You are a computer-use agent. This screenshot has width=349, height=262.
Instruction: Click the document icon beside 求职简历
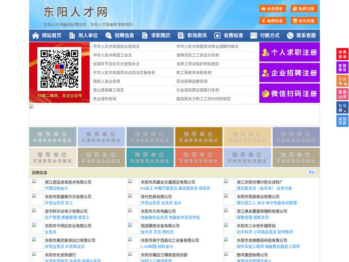point(144,35)
